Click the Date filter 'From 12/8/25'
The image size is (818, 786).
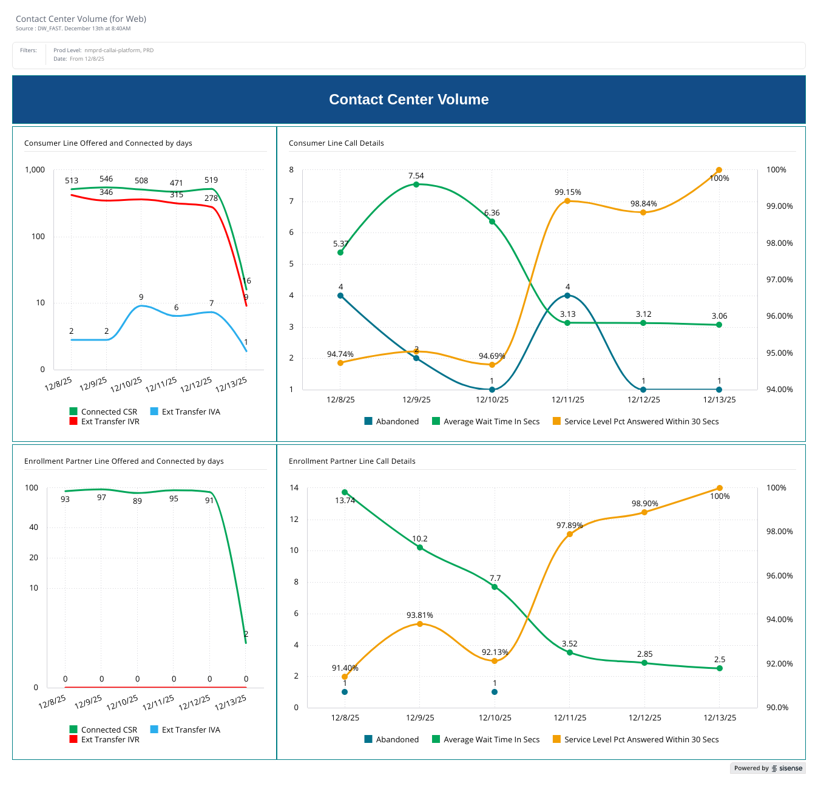(x=87, y=59)
